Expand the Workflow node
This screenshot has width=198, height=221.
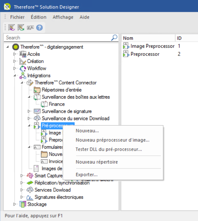[15, 68]
